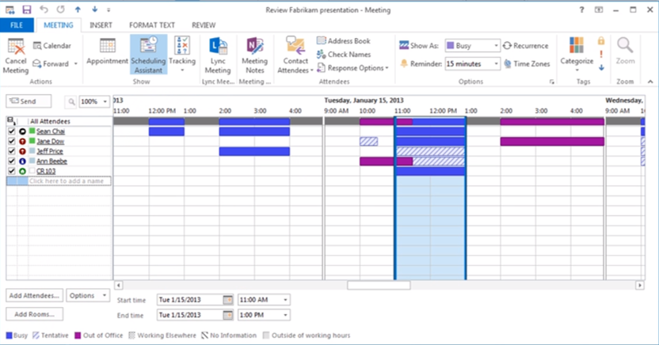Uncheck the CR 103 room checkbox
659x345 pixels.
(x=11, y=171)
